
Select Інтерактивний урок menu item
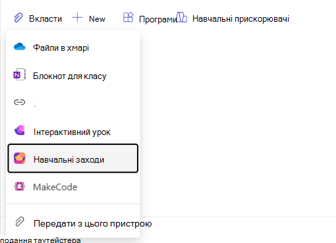pyautogui.click(x=73, y=132)
